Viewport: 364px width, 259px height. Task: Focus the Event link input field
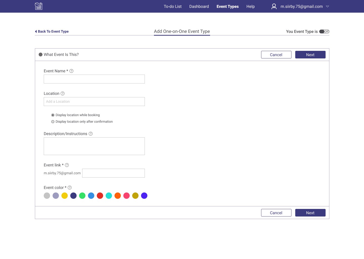point(113,173)
